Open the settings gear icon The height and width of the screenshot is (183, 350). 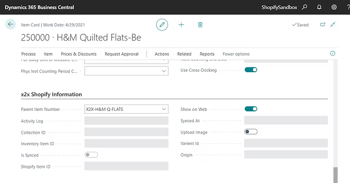[x=334, y=7]
